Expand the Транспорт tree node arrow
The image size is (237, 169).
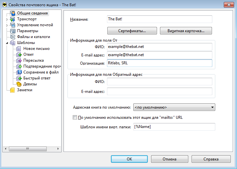(7, 19)
